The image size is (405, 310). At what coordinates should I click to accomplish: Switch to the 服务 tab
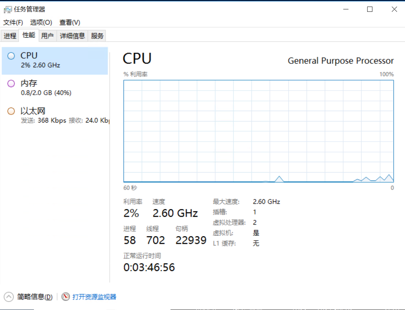tap(97, 36)
